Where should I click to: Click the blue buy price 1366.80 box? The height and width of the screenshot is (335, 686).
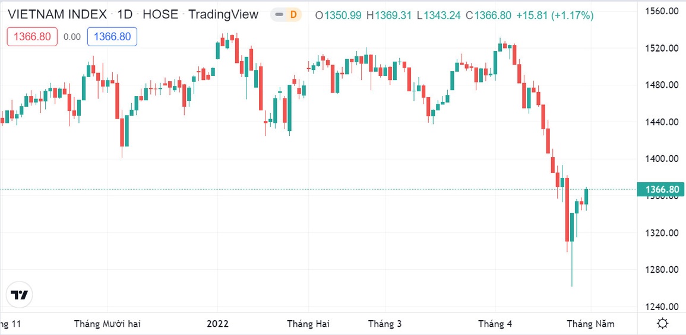(x=112, y=37)
